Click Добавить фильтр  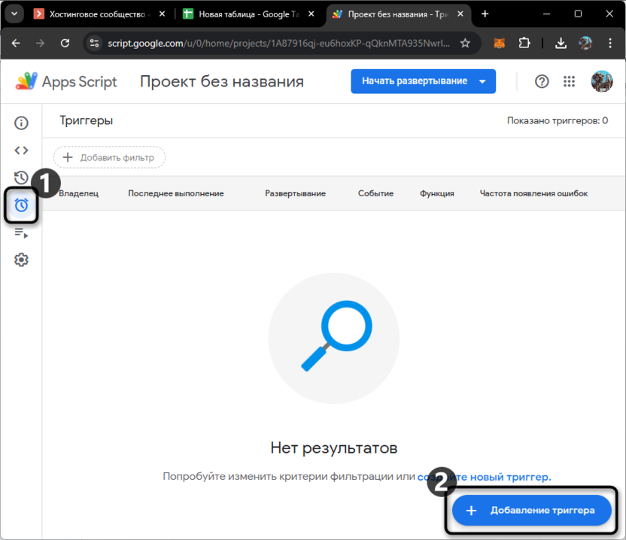tap(109, 157)
